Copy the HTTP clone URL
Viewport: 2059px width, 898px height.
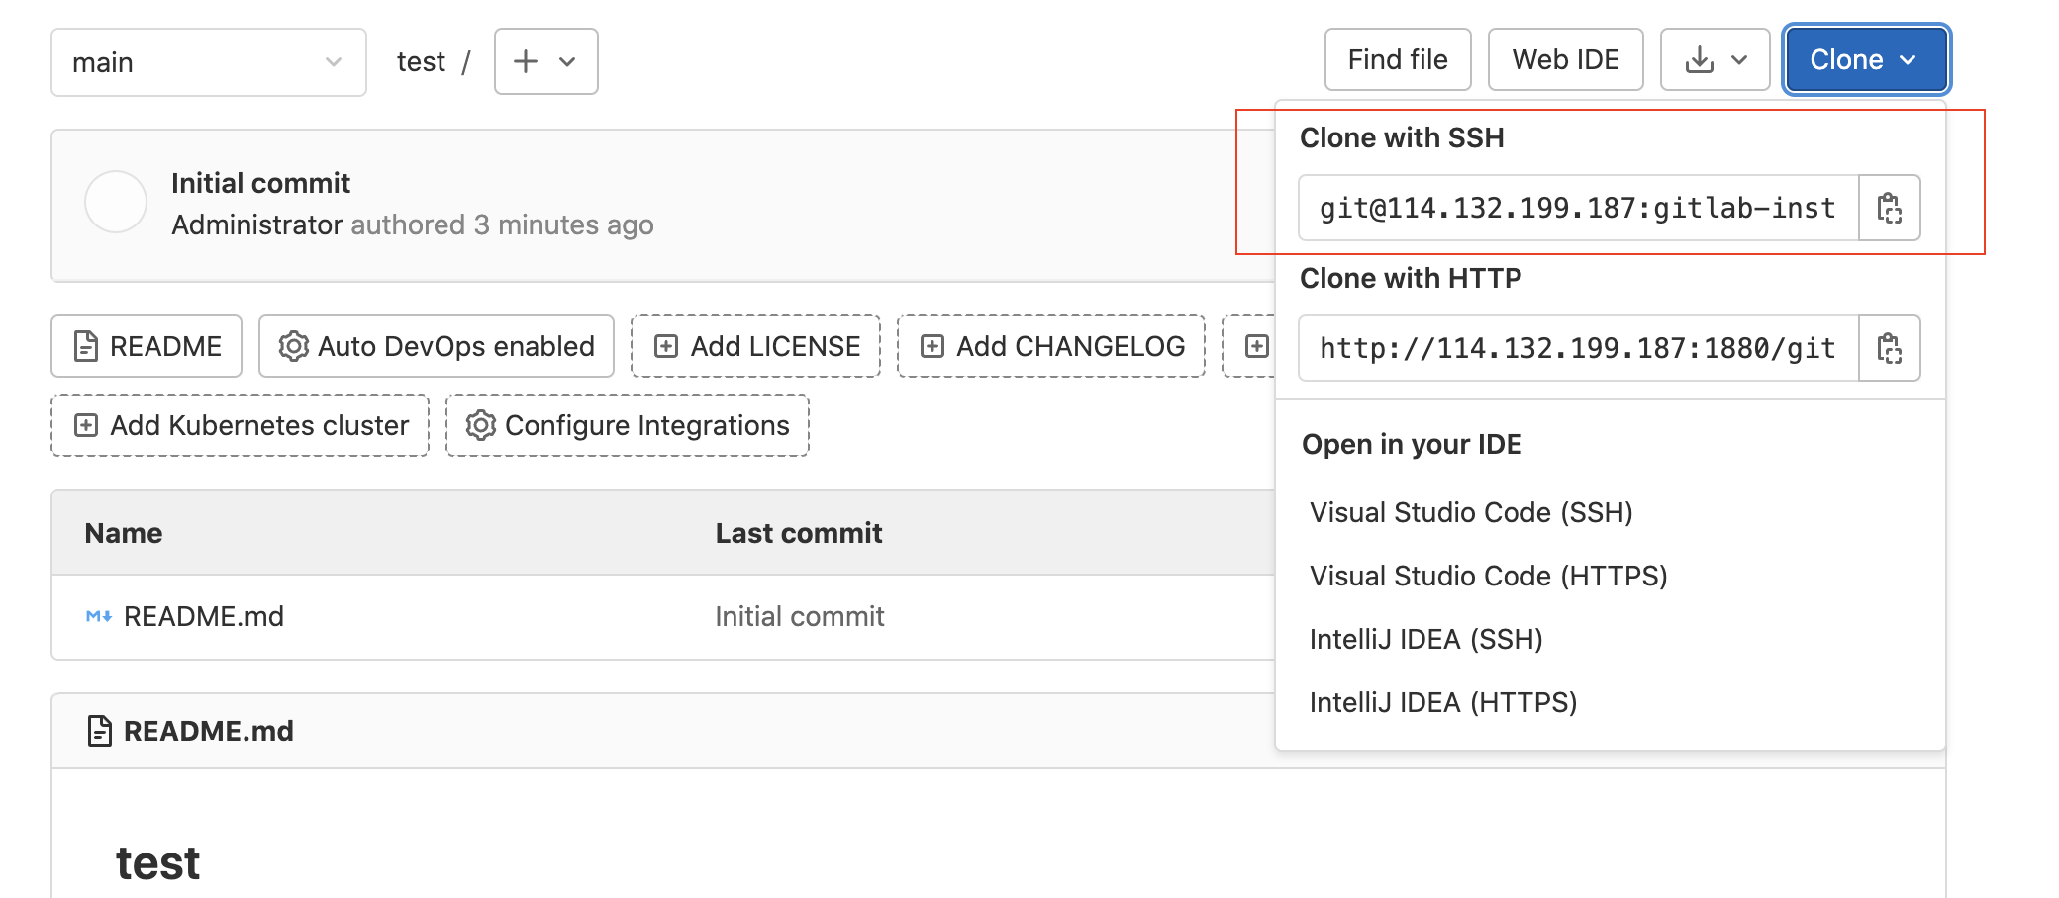[1889, 348]
